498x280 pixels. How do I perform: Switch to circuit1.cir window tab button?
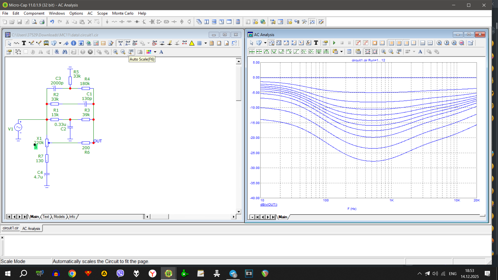11,228
